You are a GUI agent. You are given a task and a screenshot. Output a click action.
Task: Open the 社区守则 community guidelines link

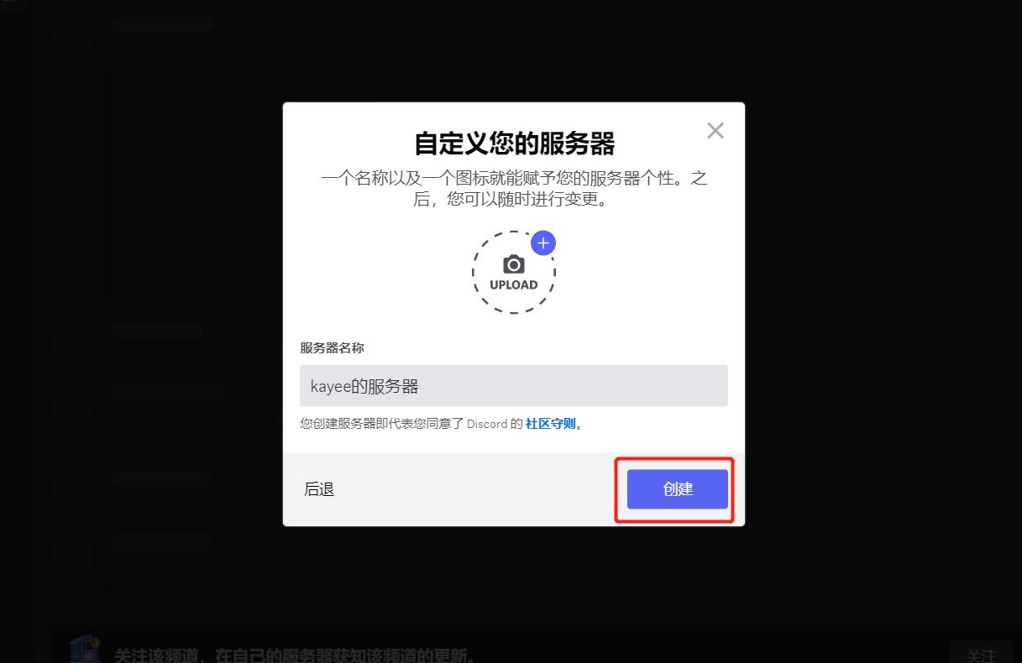(x=551, y=424)
